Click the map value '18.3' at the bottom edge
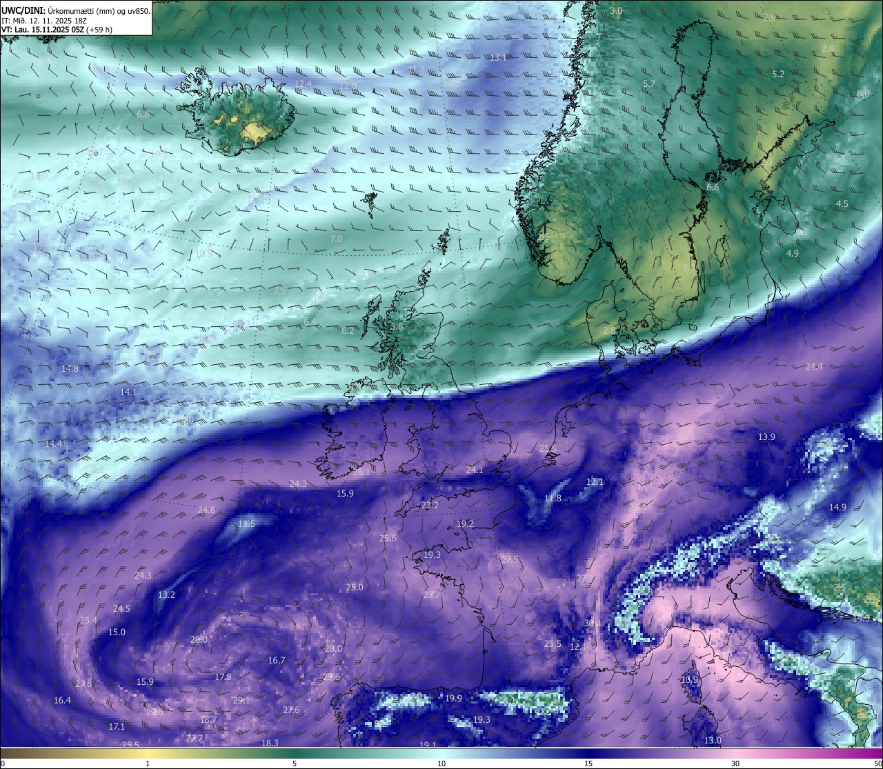Screen dimensions: 883x769 [270, 743]
